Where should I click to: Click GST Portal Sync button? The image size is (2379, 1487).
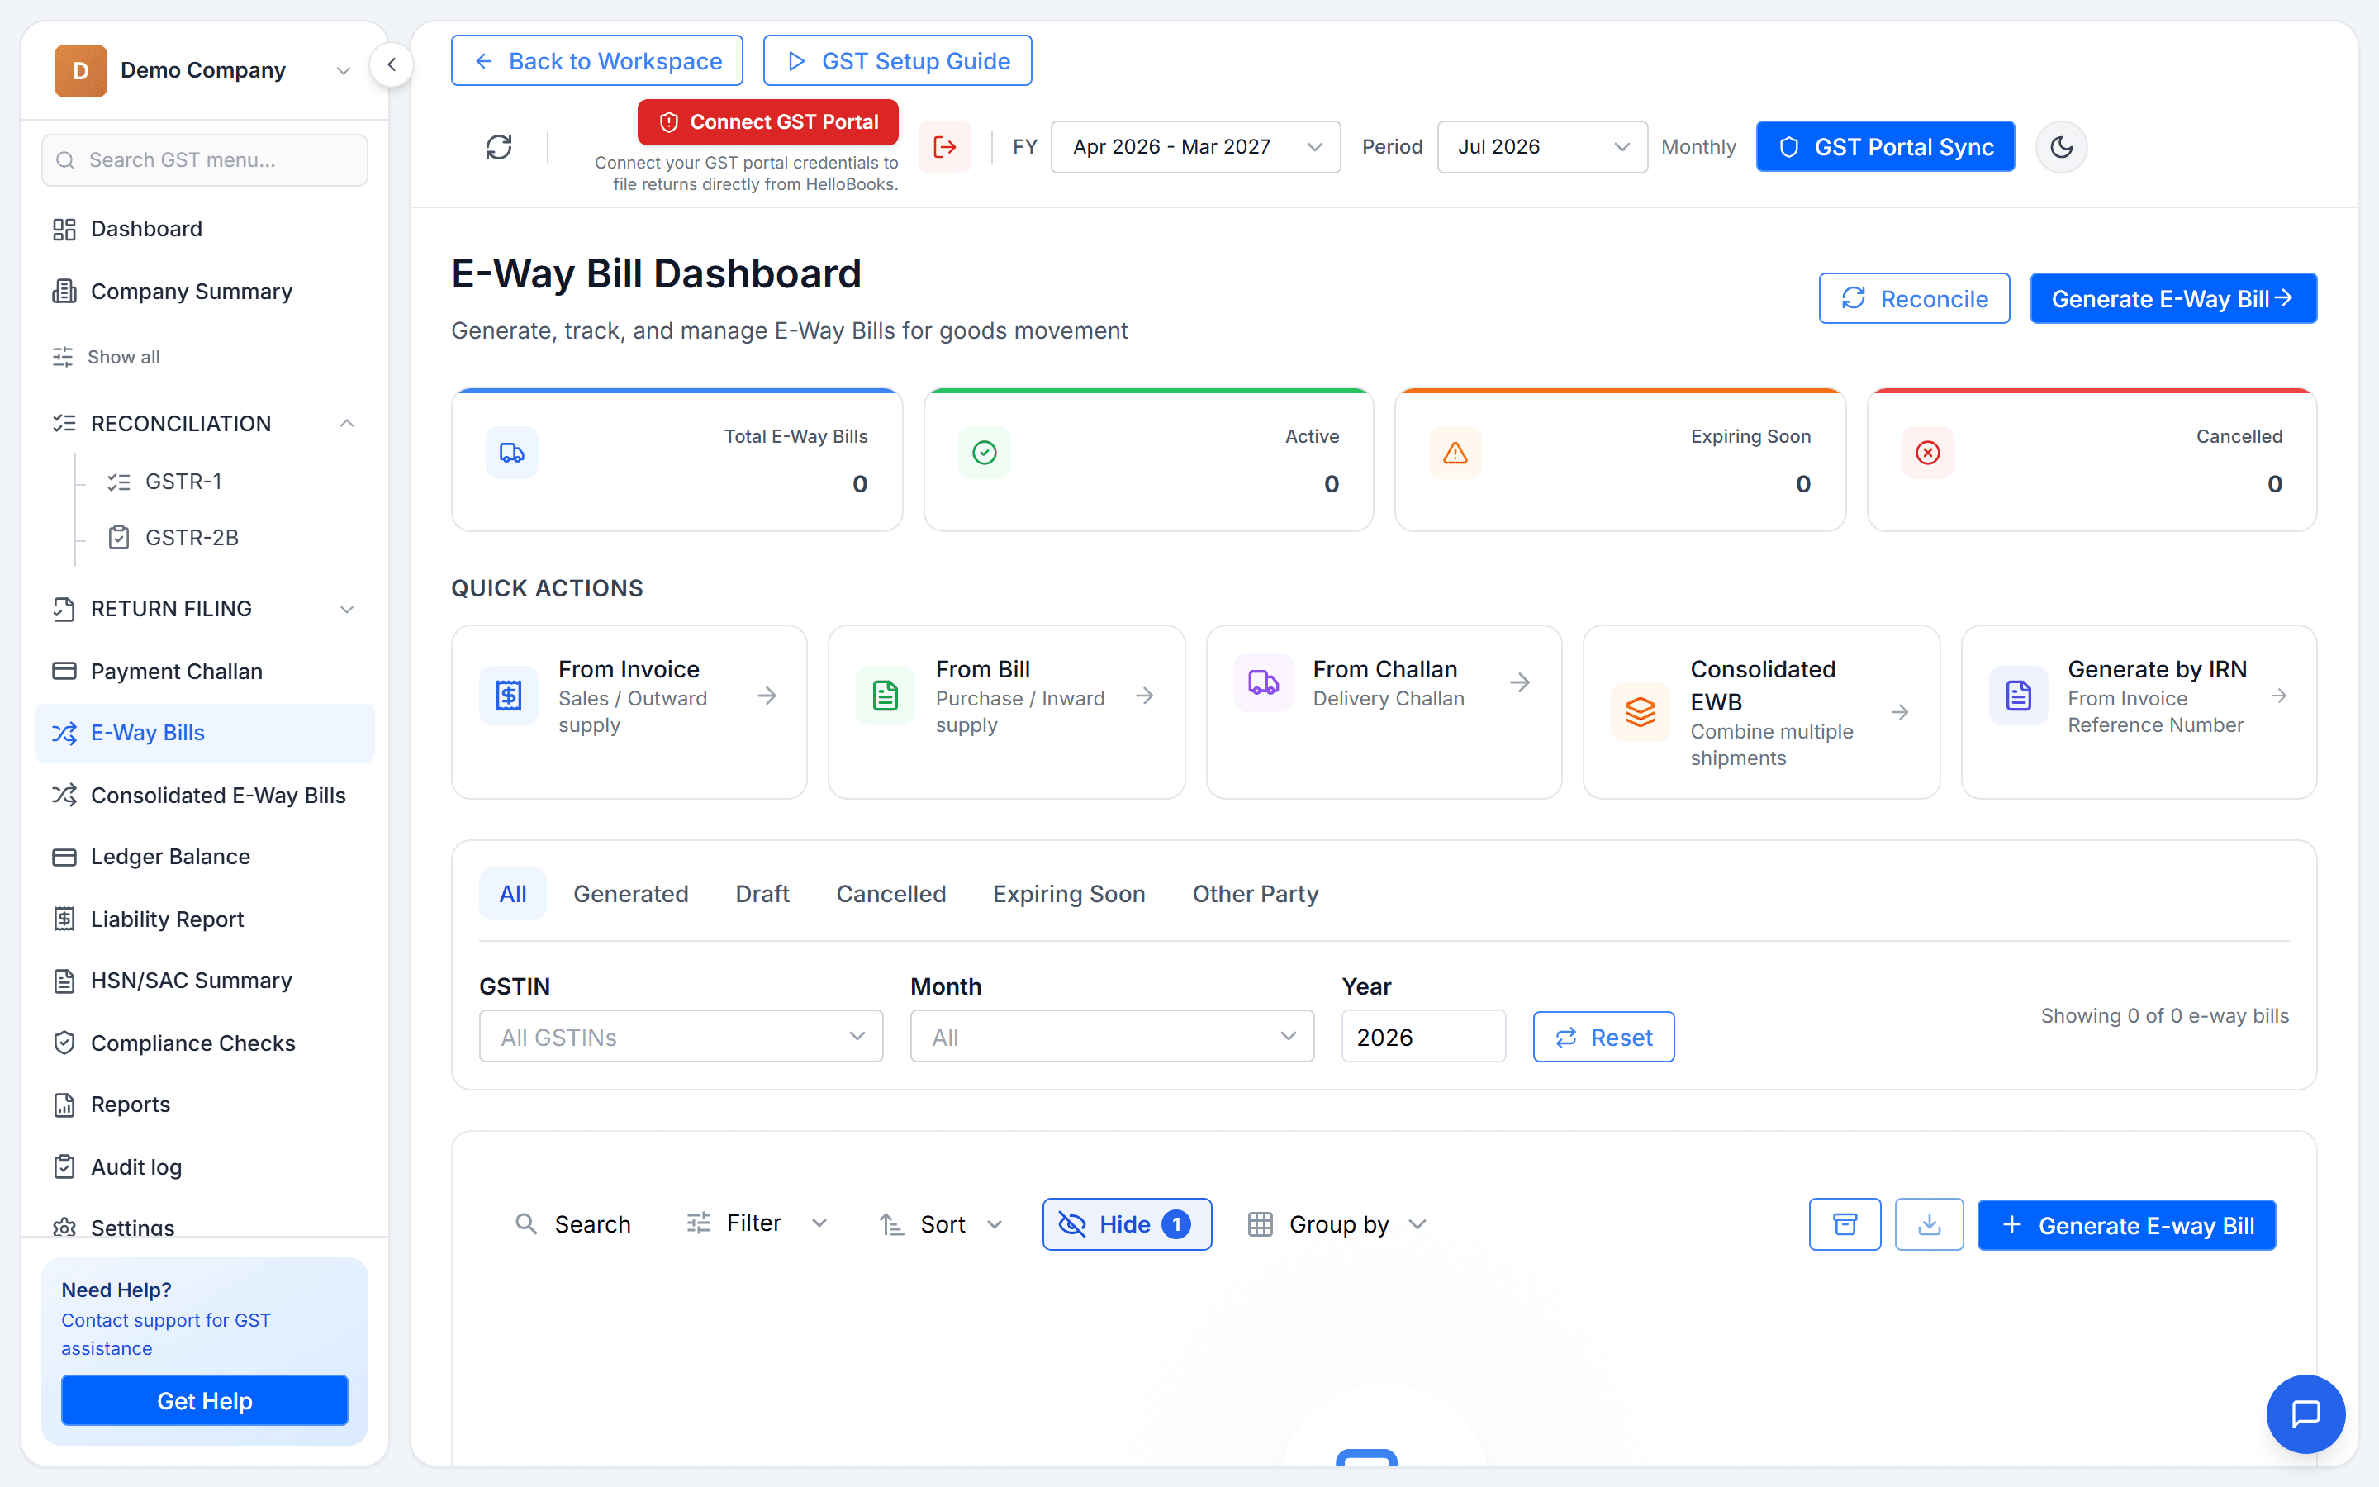[x=1886, y=148]
